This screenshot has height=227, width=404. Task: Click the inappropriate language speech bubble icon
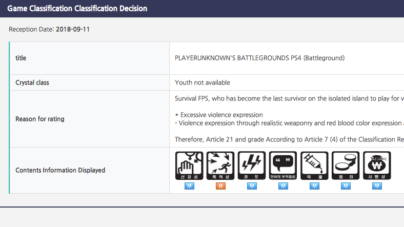(283, 166)
